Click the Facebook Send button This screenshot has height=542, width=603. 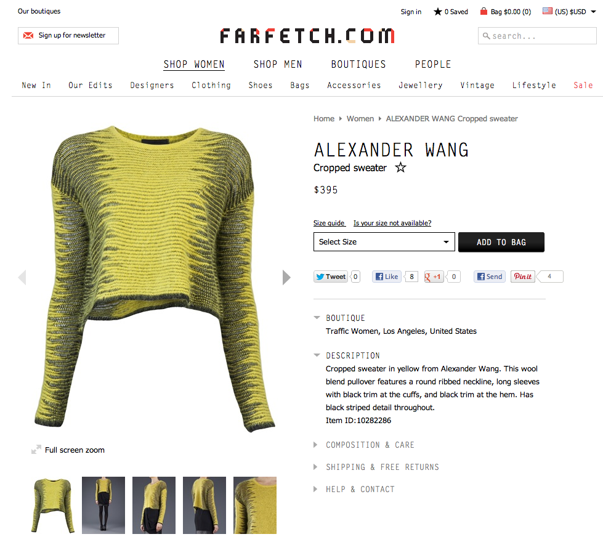click(x=490, y=277)
